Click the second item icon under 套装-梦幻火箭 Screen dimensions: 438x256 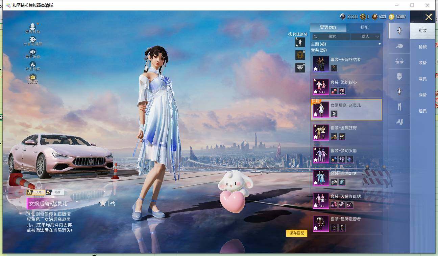(x=342, y=159)
